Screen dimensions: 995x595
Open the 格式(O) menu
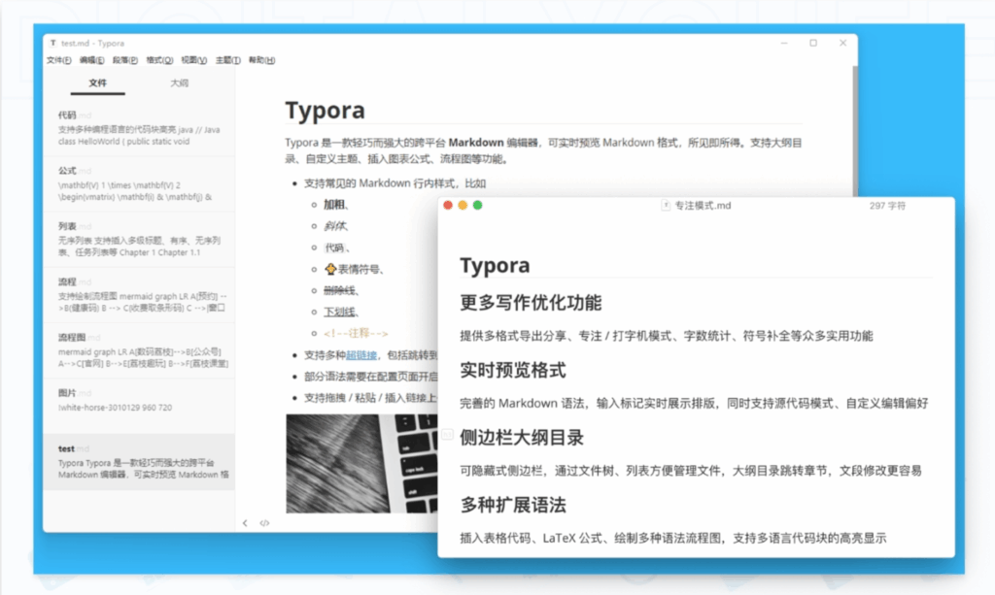(159, 60)
